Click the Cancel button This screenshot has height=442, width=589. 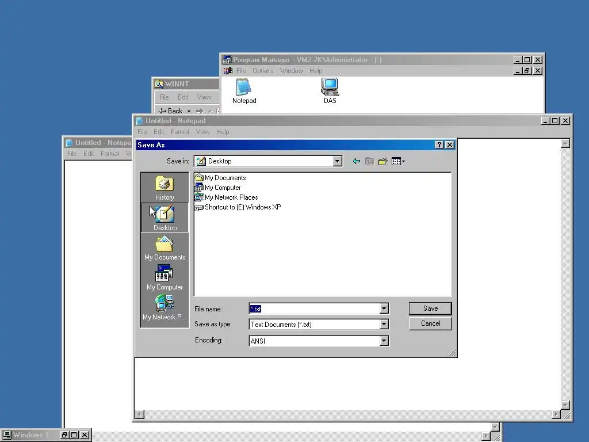pyautogui.click(x=430, y=323)
